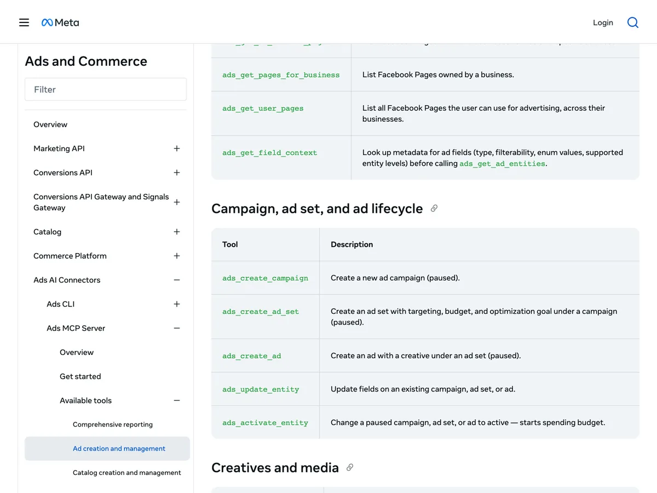Viewport: 657px width, 493px height.
Task: Expand Conversions API Gateway and Signals Gateway
Action: pyautogui.click(x=177, y=202)
